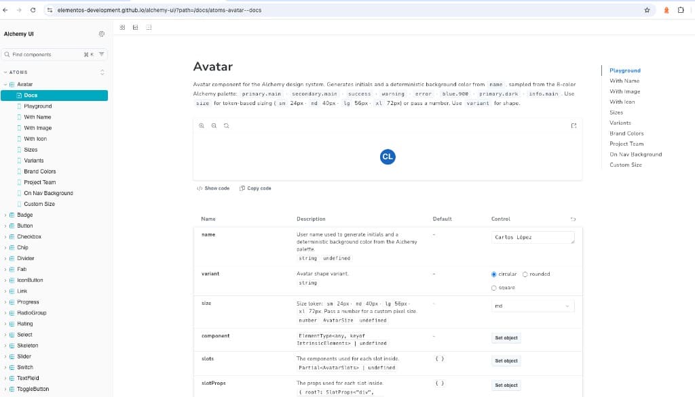Click the browser address bar URL

click(159, 9)
